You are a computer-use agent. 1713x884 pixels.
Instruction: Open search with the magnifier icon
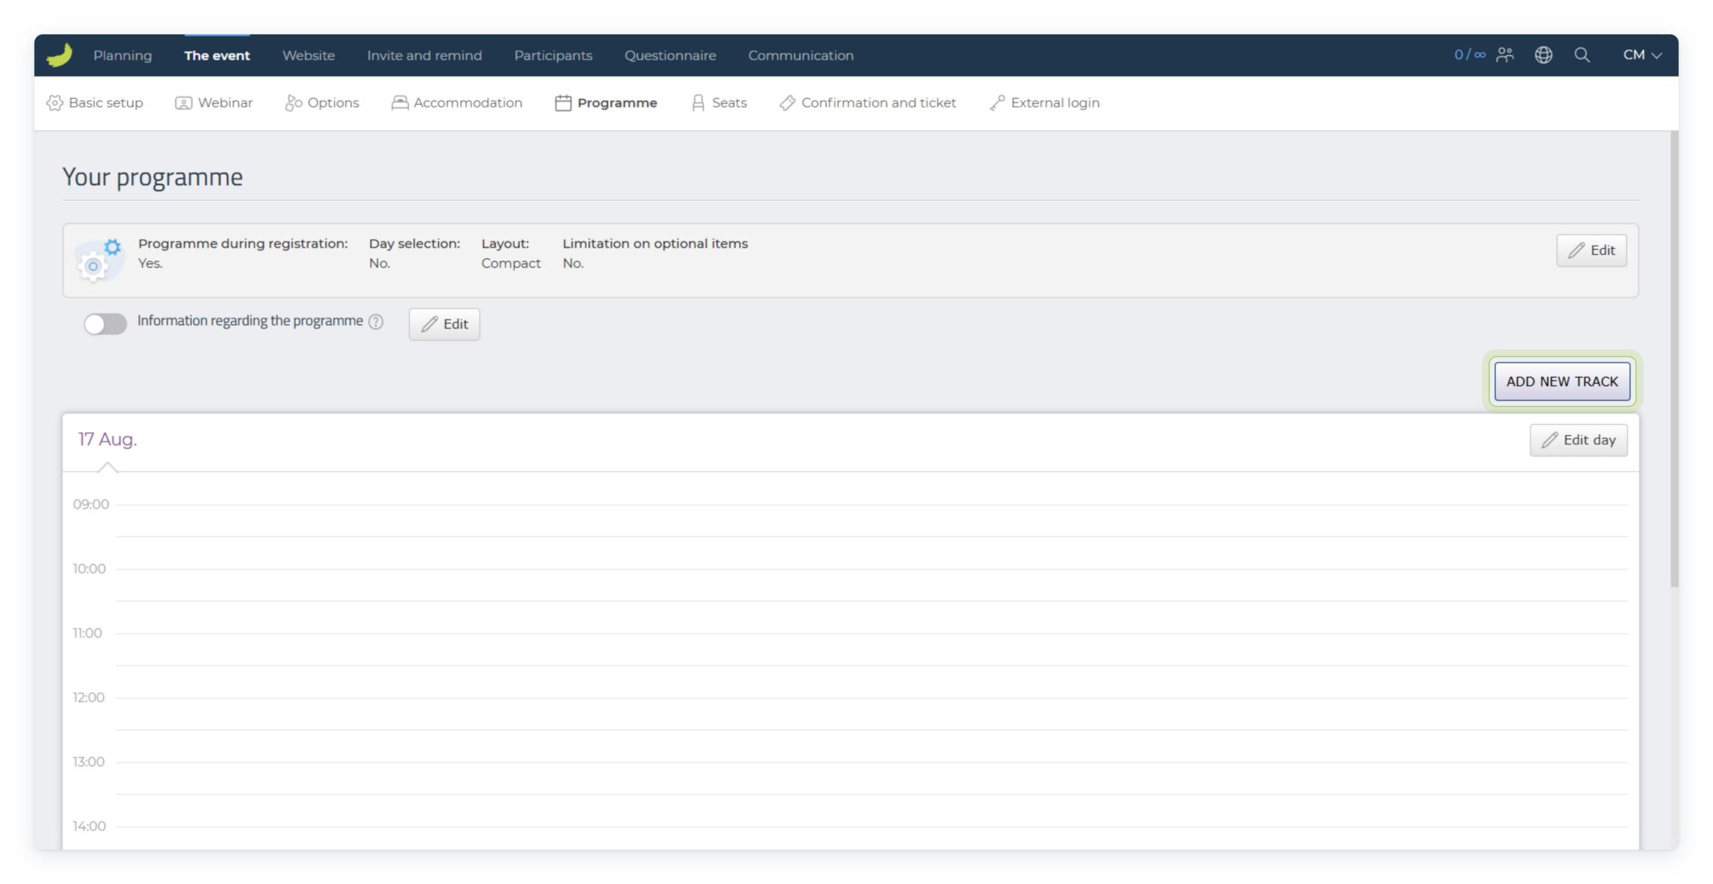coord(1582,55)
